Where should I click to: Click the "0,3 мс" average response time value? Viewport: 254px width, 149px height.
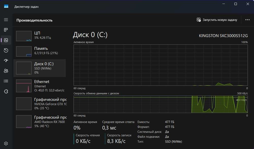point(109,128)
